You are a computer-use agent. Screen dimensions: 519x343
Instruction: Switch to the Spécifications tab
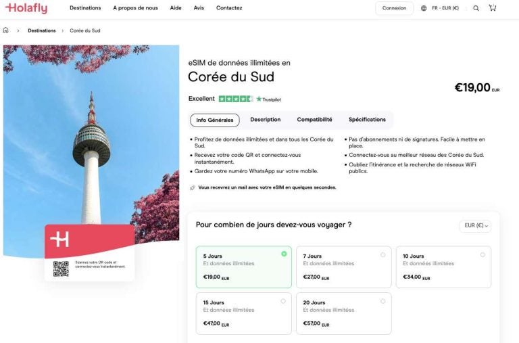pos(367,120)
